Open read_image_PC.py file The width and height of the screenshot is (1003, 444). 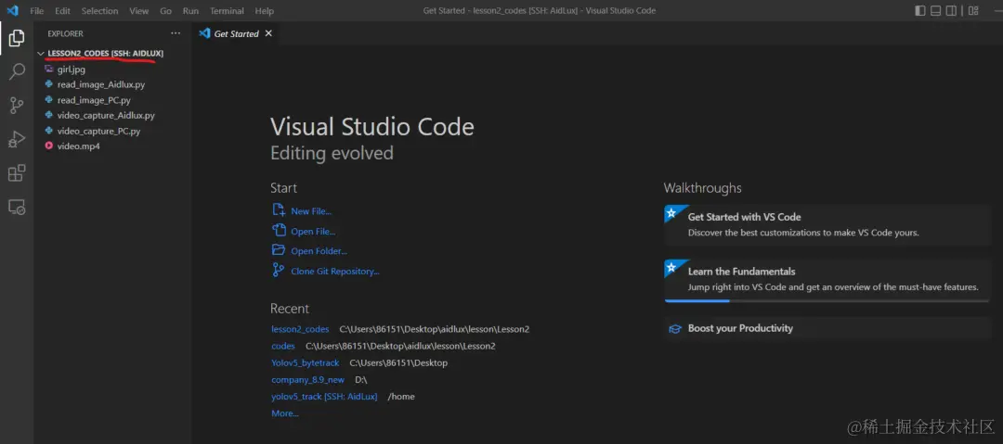pyautogui.click(x=94, y=100)
